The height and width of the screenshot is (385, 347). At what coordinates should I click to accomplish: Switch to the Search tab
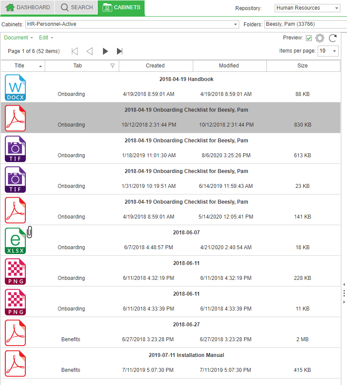click(x=77, y=7)
